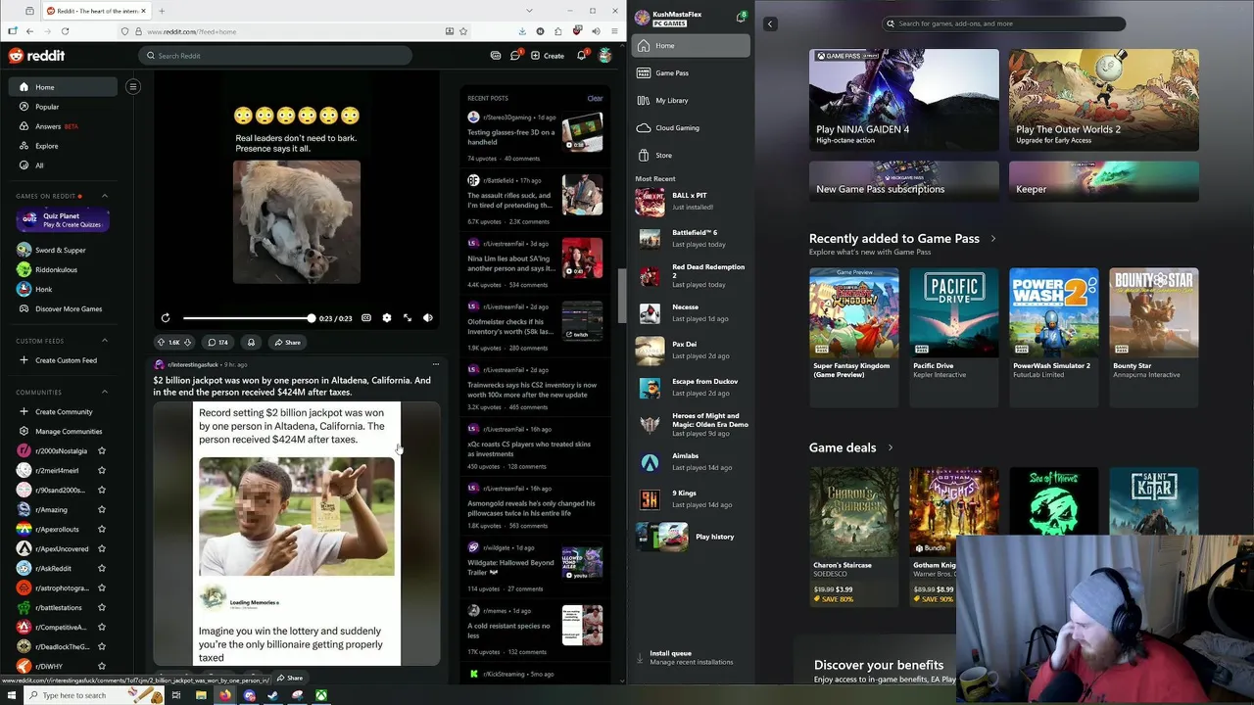This screenshot has width=1254, height=705.
Task: Open Windows Start menu
Action: click(12, 695)
